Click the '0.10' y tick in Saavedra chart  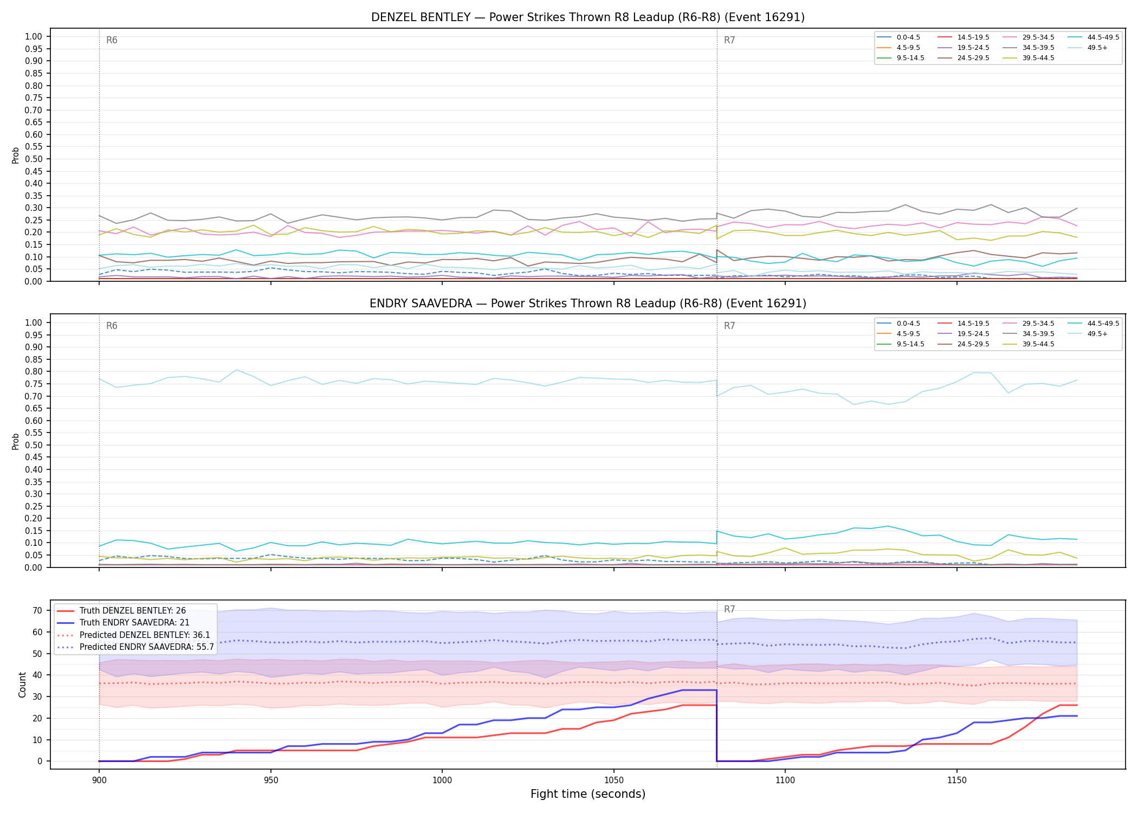pyautogui.click(x=34, y=543)
